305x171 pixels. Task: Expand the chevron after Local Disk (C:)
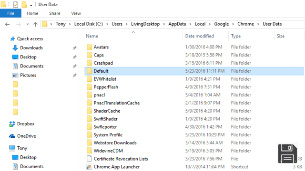(x=107, y=24)
